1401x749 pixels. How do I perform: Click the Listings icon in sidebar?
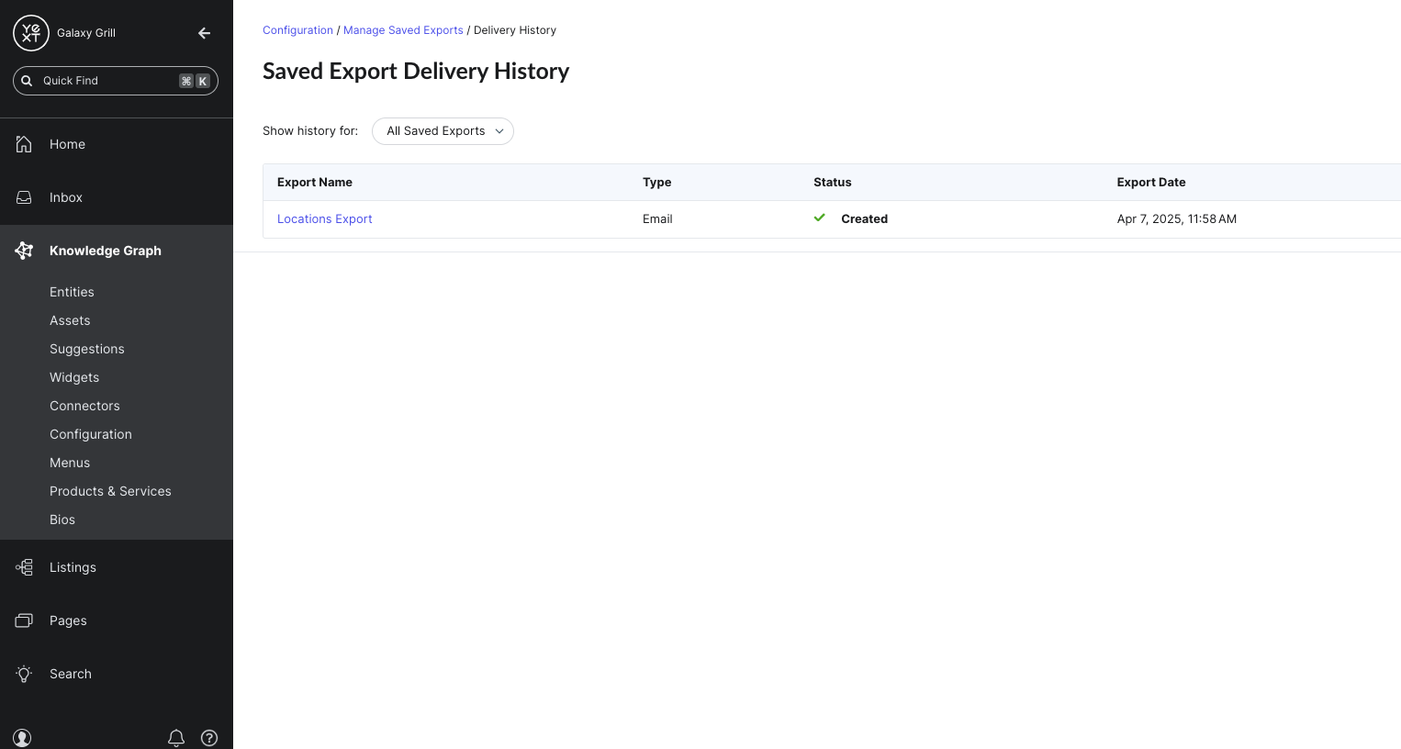24,567
